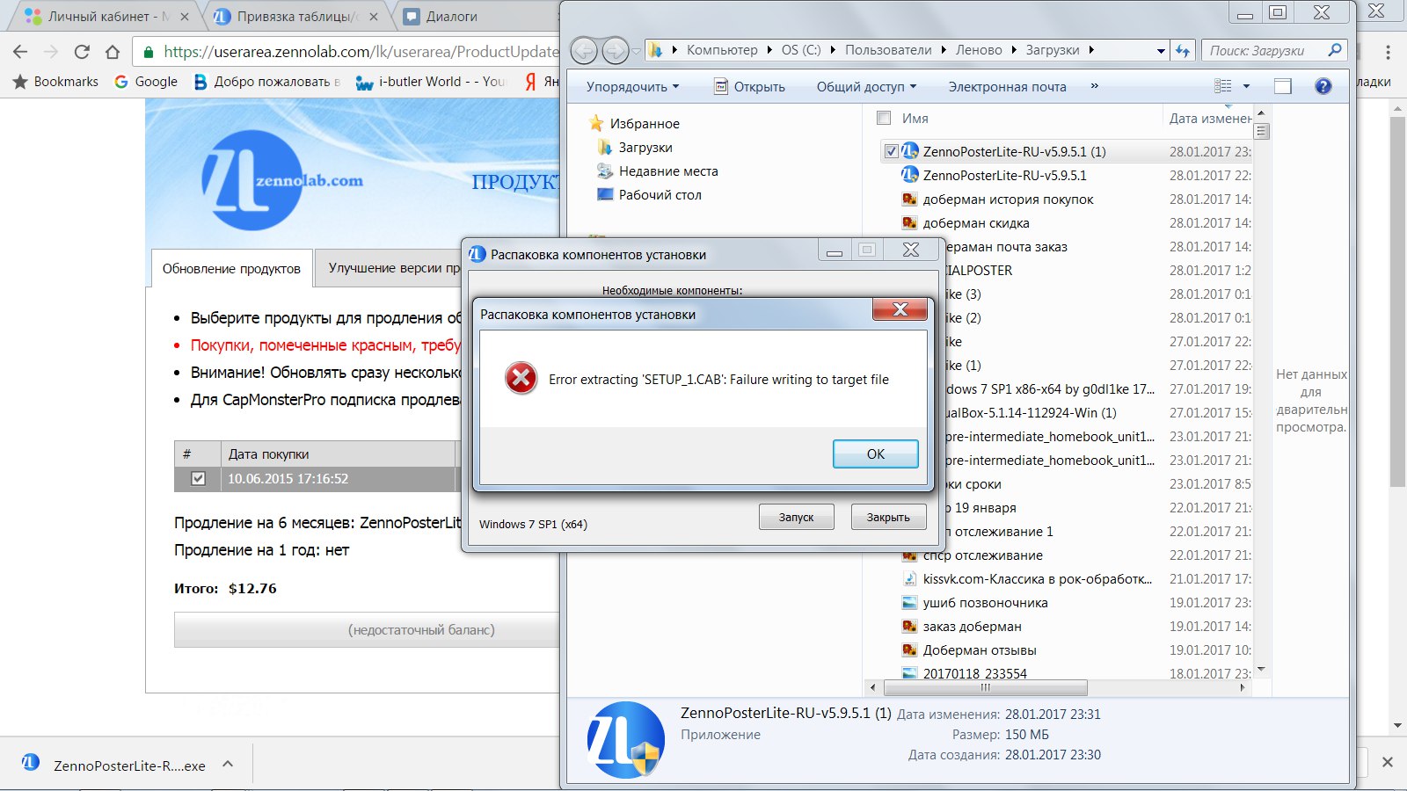1407x791 pixels.
Task: Click Электронная почта in the Explorer toolbar
Action: [1007, 86]
